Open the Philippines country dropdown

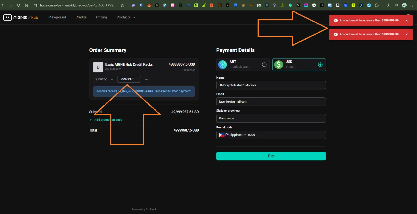click(232, 135)
